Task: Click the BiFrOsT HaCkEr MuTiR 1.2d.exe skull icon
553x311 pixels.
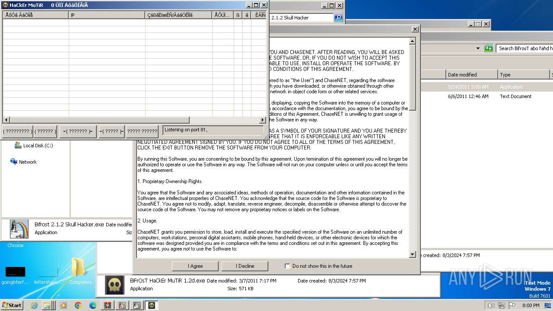Action: click(x=114, y=285)
